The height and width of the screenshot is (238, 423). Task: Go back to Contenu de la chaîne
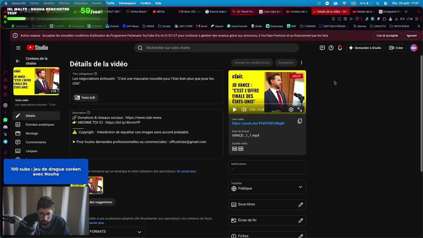[18, 61]
